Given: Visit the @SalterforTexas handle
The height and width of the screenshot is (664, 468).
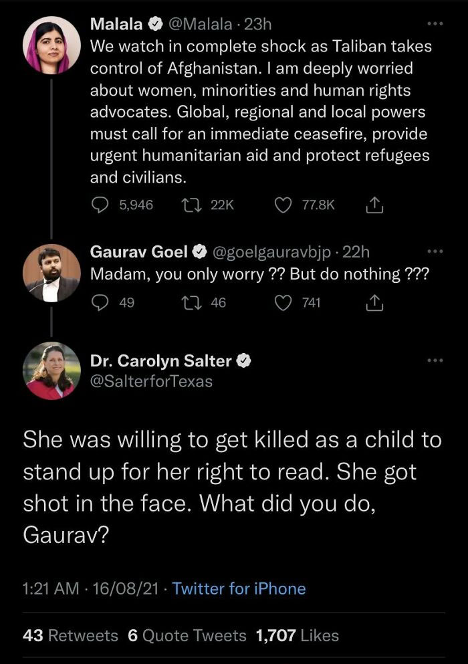Looking at the screenshot, I should point(151,382).
